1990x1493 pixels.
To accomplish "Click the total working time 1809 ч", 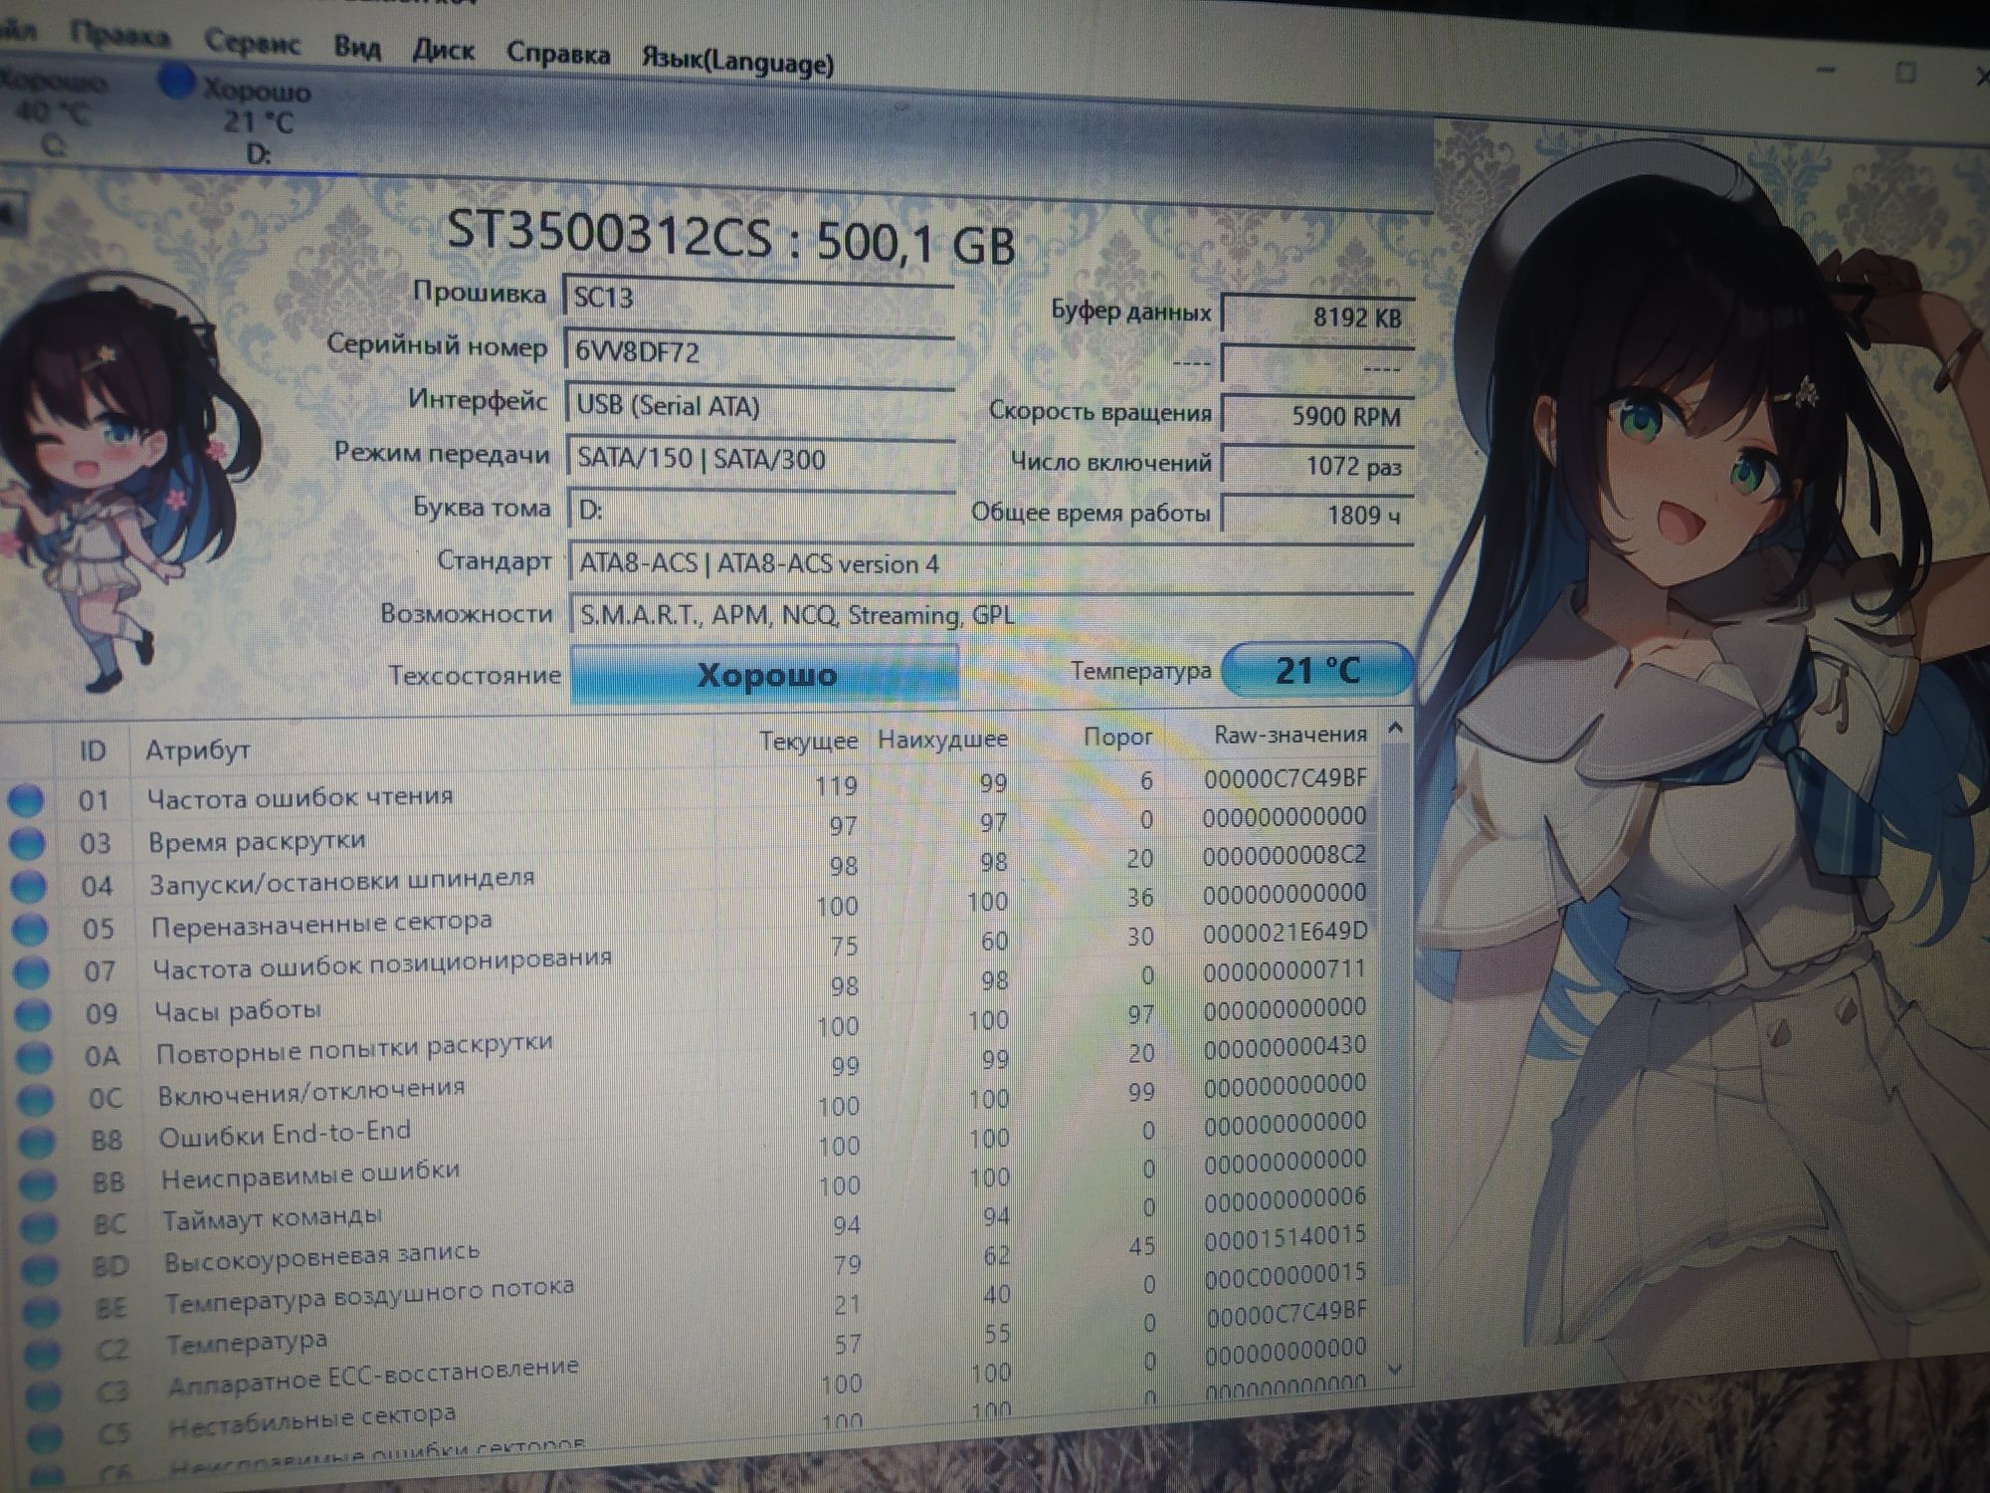I will point(1317,515).
